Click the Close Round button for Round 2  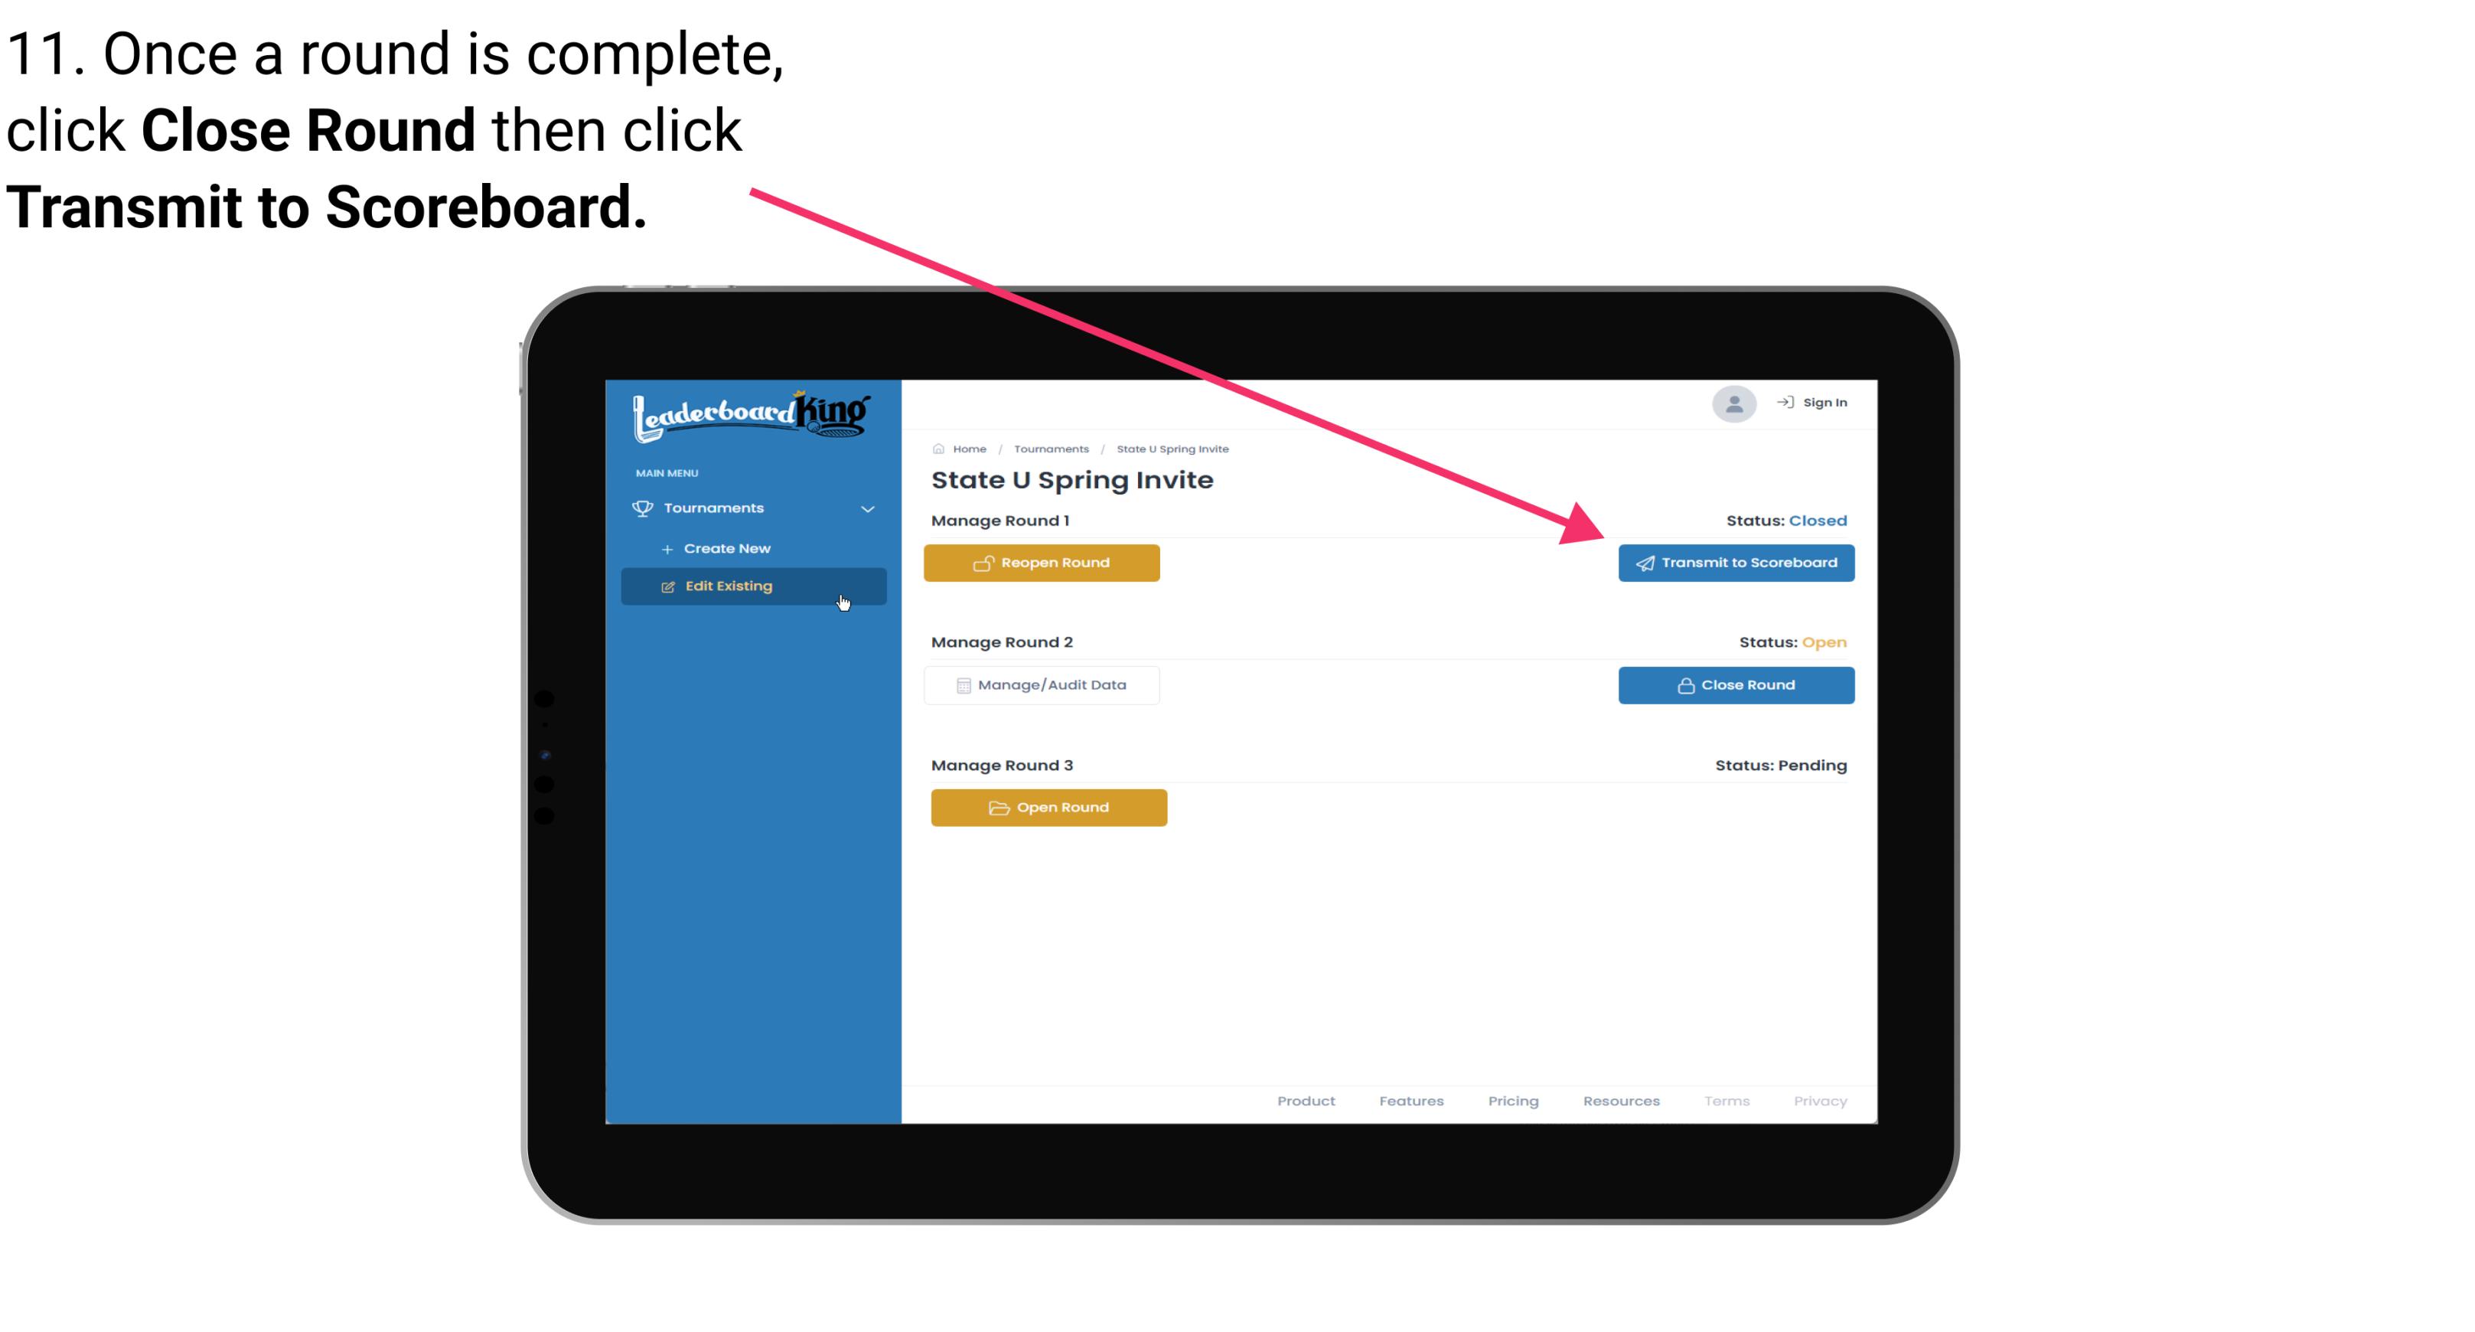click(x=1734, y=684)
